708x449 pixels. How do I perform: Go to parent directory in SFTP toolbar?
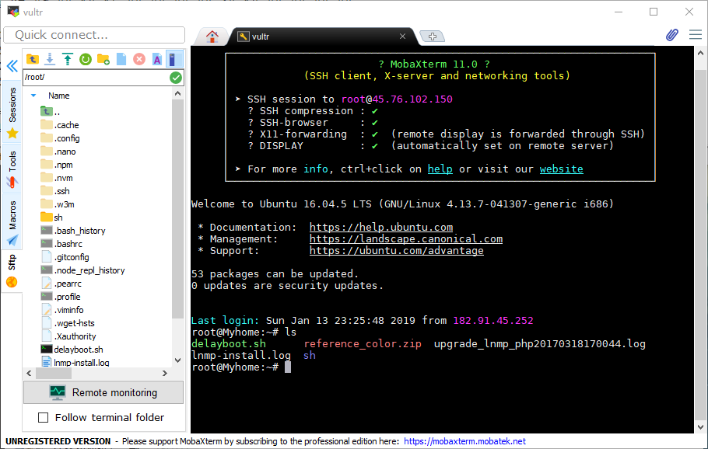click(x=33, y=59)
